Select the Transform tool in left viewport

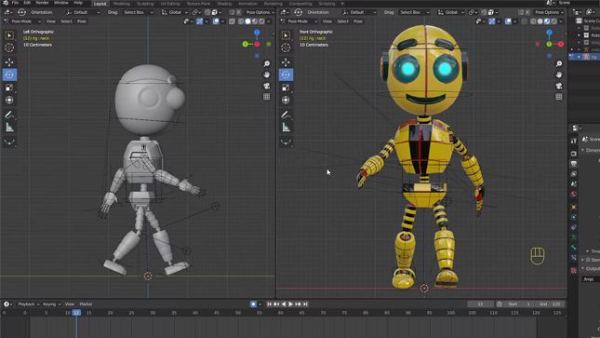pos(9,100)
